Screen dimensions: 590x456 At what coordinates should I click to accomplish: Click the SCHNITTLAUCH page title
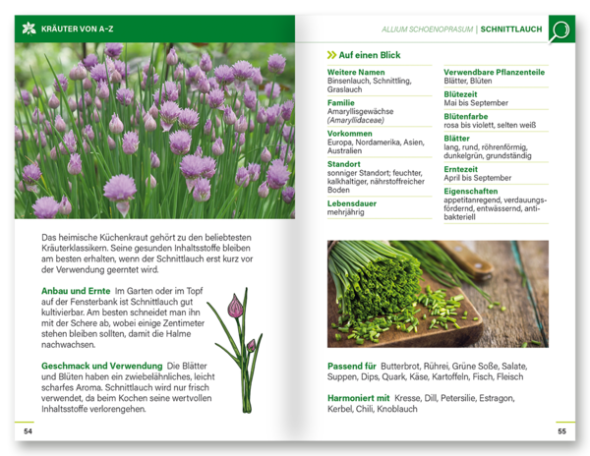click(x=510, y=29)
